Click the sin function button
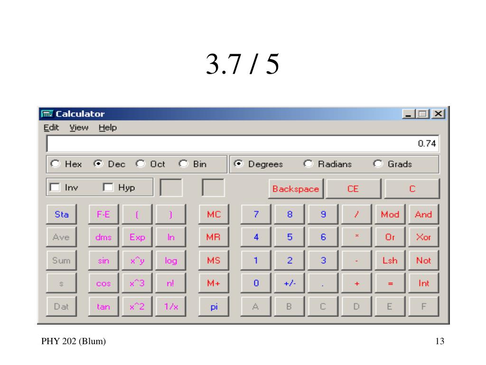This screenshot has height=365, width=486. [x=103, y=260]
